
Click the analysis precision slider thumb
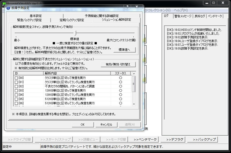point(75,33)
